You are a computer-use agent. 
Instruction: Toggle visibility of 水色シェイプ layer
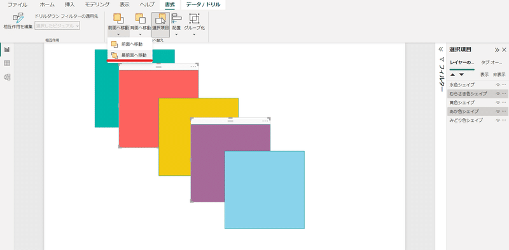click(x=498, y=85)
